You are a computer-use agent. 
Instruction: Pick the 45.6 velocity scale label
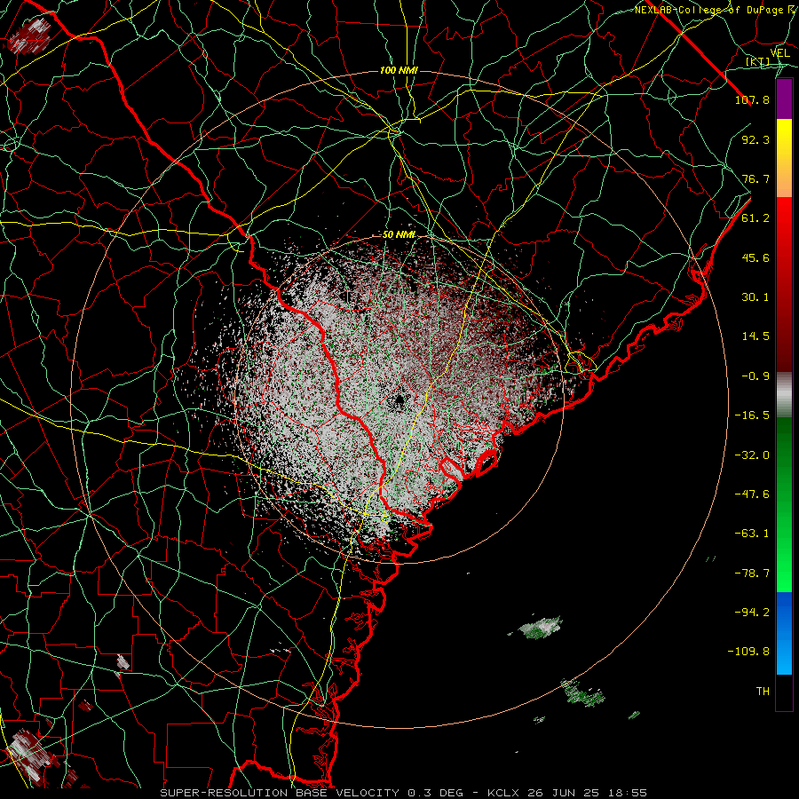(x=755, y=257)
